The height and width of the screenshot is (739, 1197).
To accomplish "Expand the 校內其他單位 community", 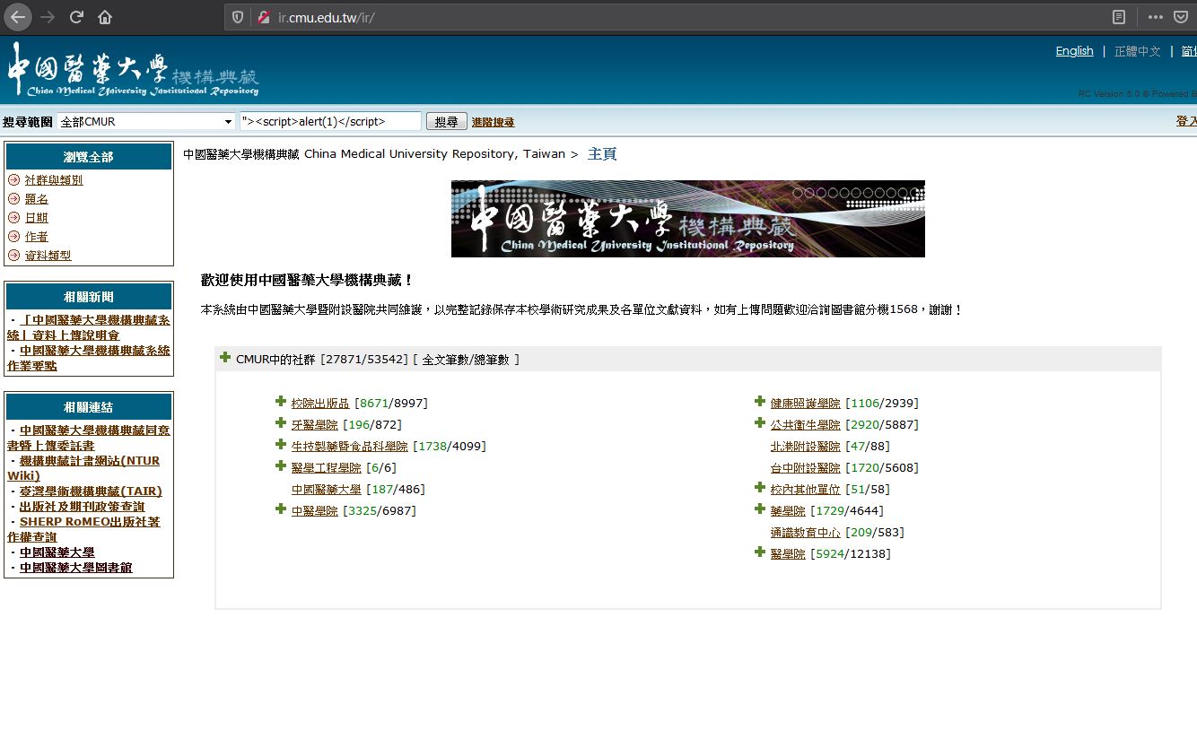I will (760, 488).
